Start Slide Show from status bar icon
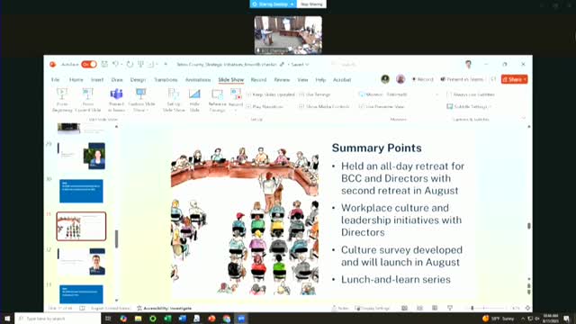576x324 pixels. pyautogui.click(x=450, y=308)
